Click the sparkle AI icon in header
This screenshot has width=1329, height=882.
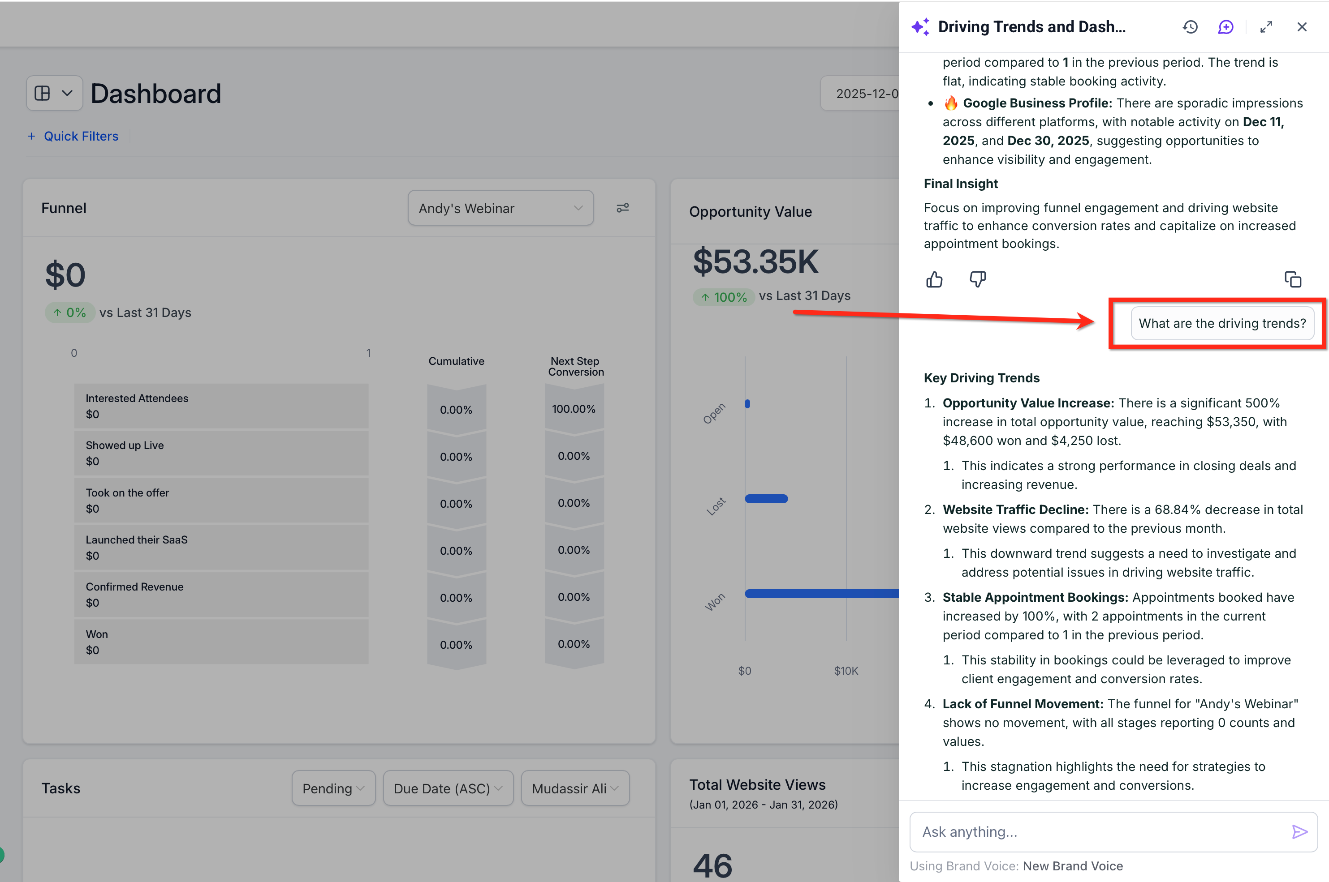pos(920,27)
